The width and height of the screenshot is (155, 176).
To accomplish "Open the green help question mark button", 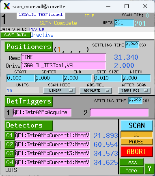I will pyautogui.click(x=149, y=169).
